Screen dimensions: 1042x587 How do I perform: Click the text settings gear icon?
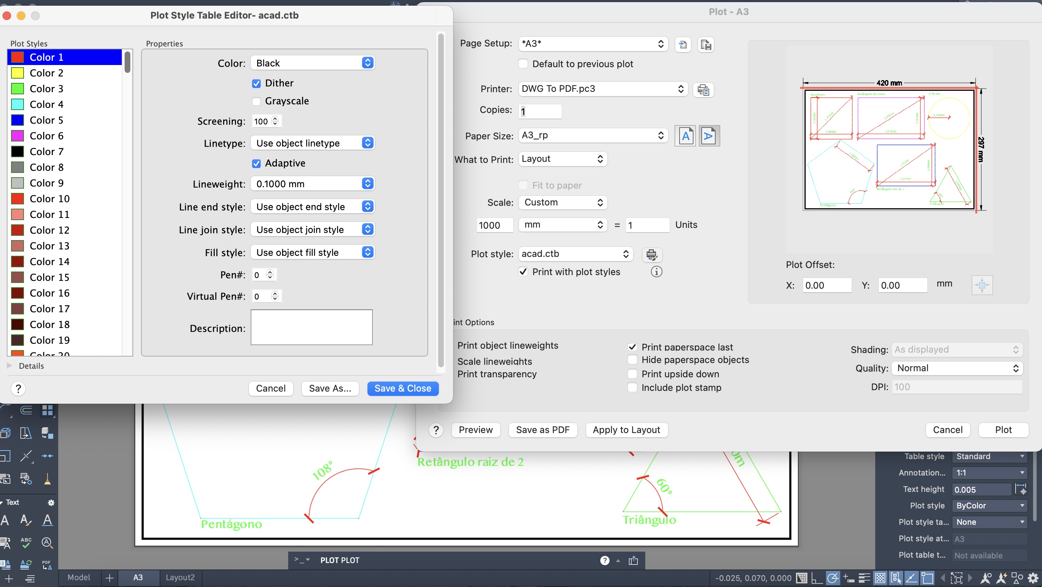pos(51,502)
